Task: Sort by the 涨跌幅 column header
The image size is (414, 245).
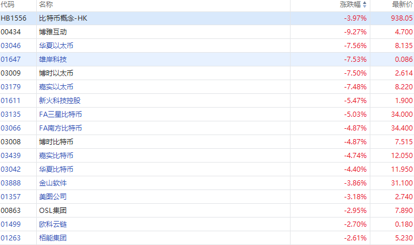Action: [353, 4]
